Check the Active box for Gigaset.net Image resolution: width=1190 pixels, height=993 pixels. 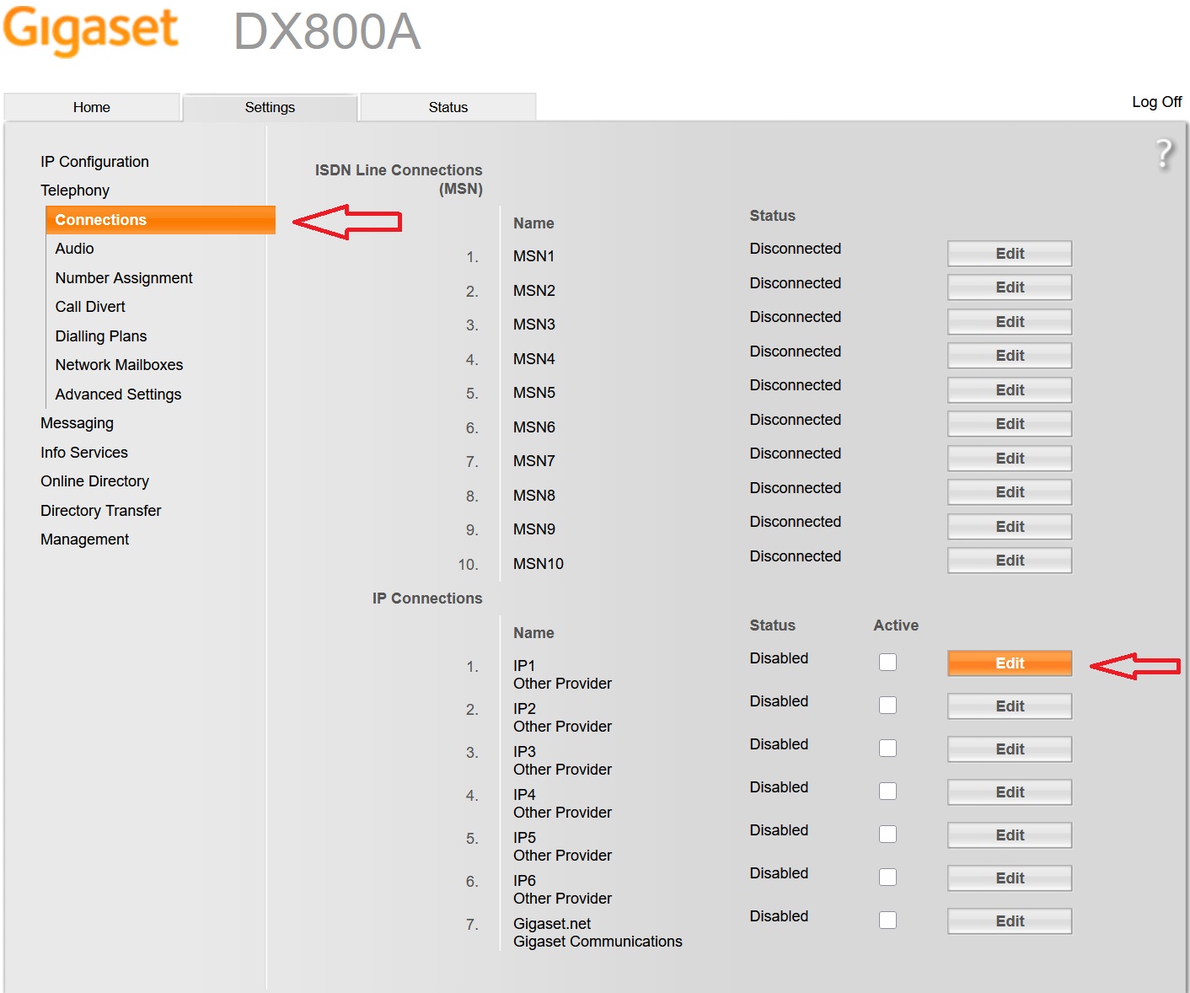pyautogui.click(x=887, y=921)
